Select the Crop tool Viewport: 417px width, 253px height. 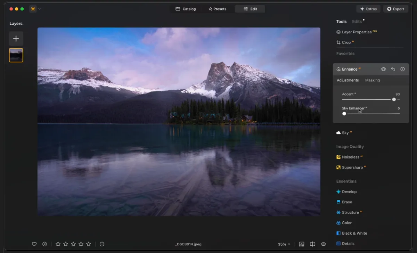click(345, 42)
